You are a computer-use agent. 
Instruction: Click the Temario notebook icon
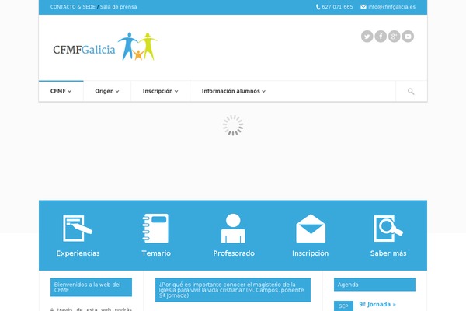click(155, 229)
